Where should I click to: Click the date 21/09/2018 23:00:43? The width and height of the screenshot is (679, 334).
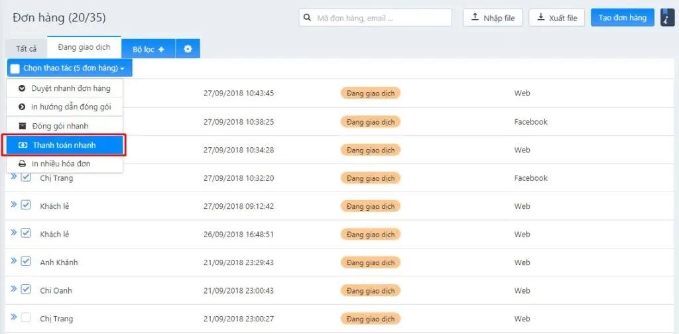pyautogui.click(x=239, y=291)
